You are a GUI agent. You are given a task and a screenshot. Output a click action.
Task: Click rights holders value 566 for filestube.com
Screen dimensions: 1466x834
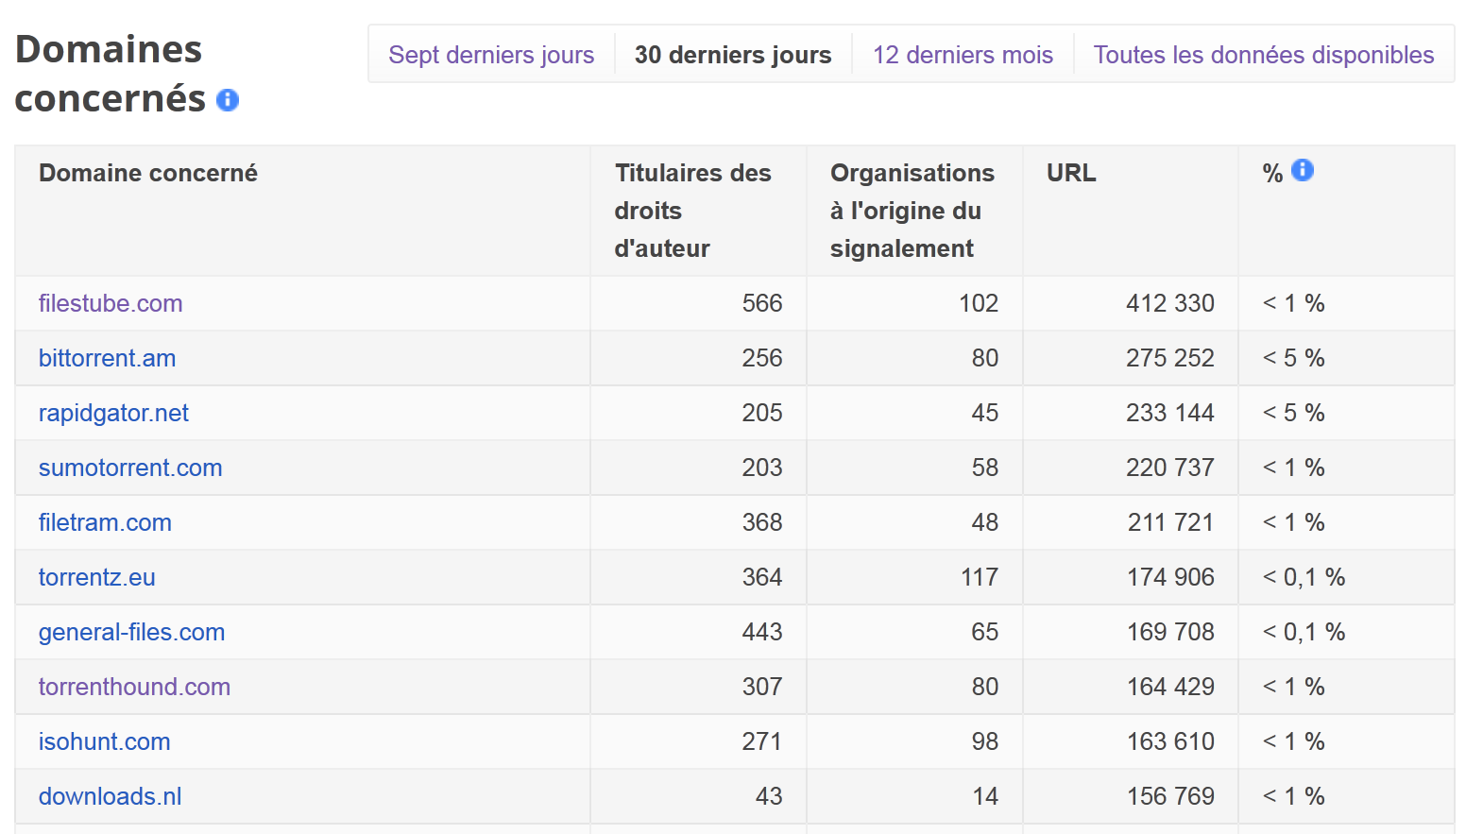[x=762, y=303]
